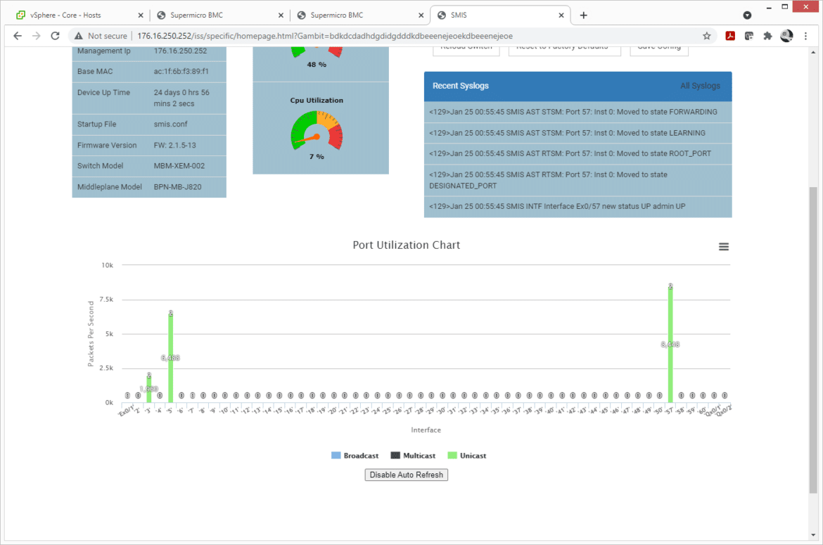Open the tab search dropdown arrow
This screenshot has width=823, height=545.
747,15
